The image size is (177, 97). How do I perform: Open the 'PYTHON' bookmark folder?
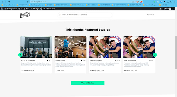click(48, 5)
